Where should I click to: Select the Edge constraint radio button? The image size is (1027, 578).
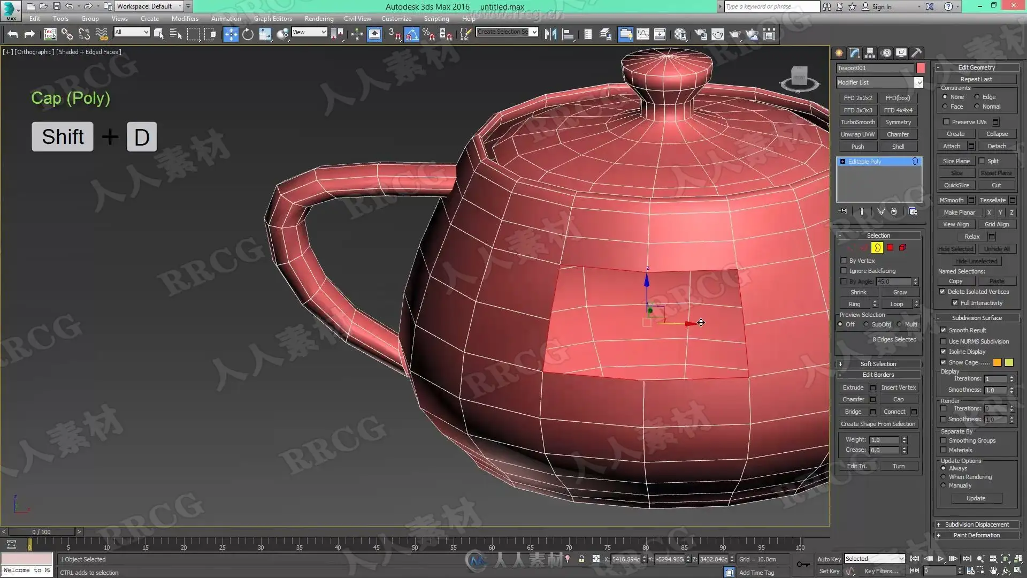tap(977, 97)
